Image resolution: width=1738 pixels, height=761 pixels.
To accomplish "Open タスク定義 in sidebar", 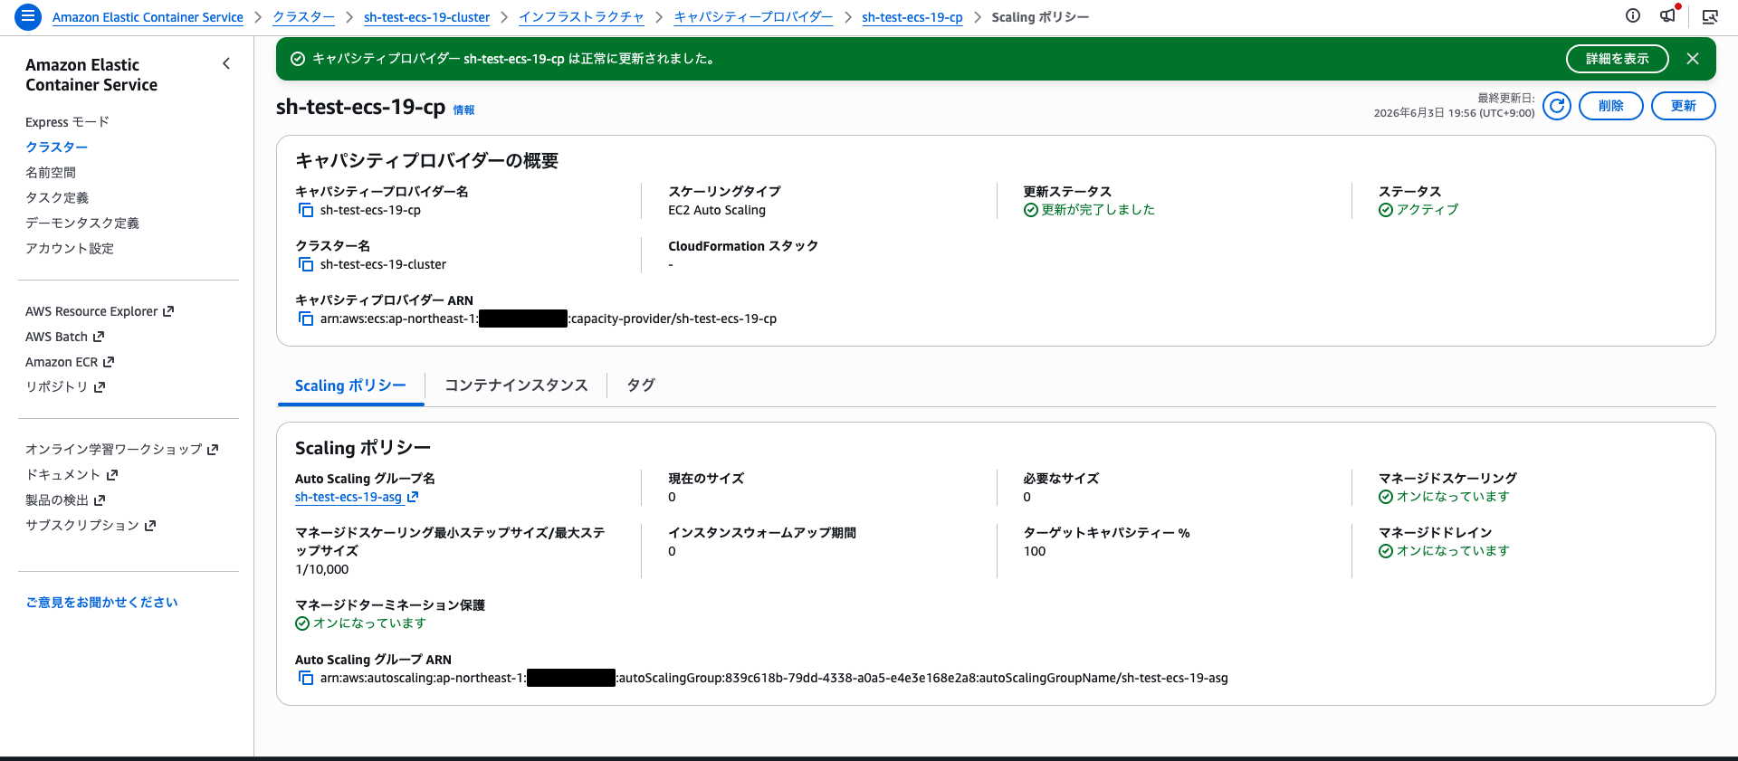I will (x=57, y=198).
